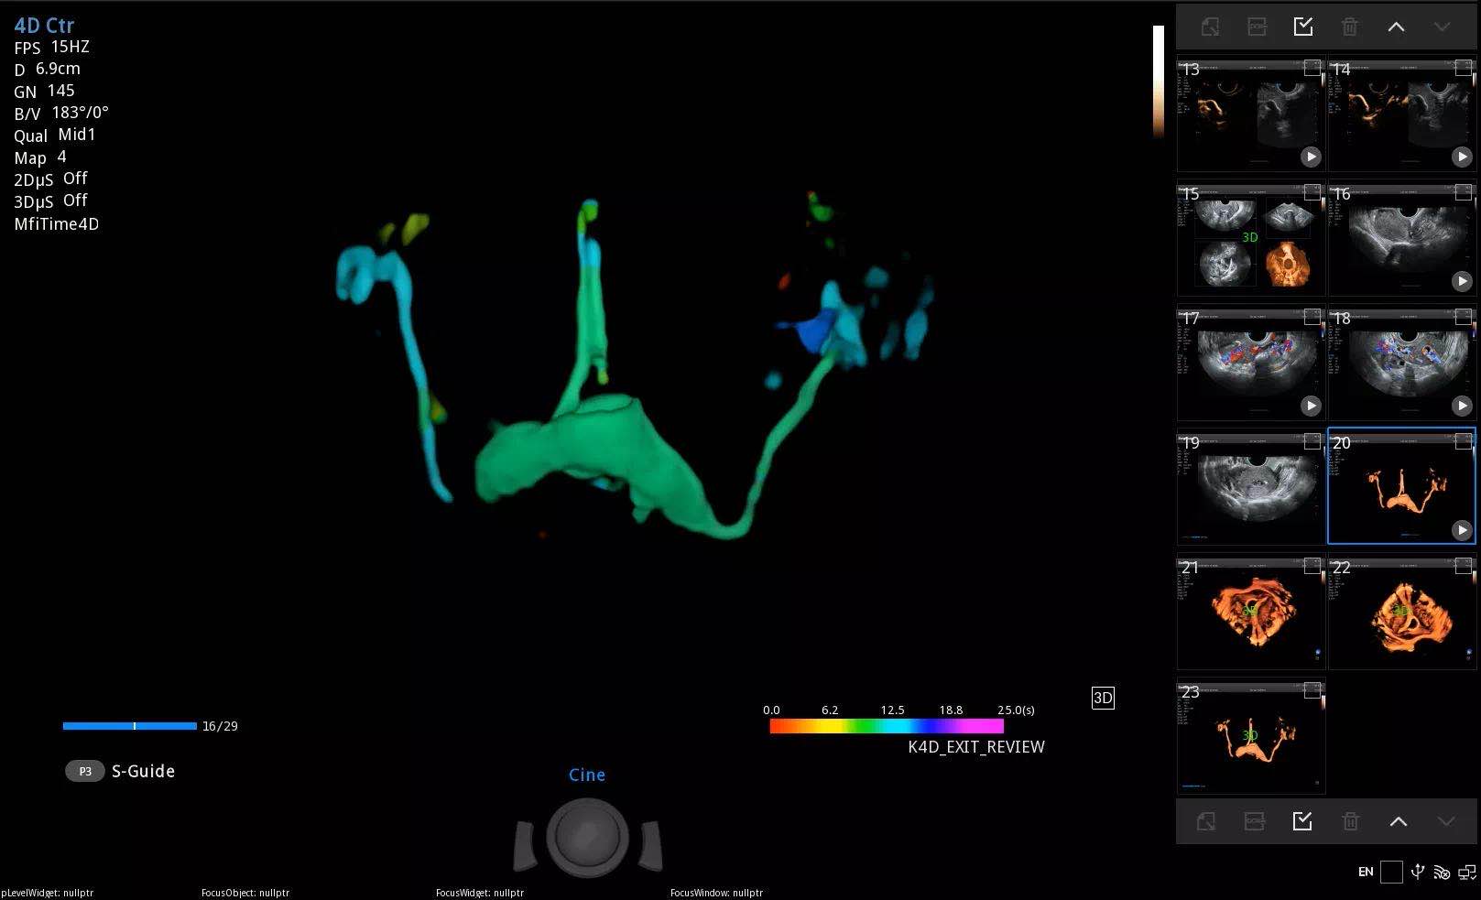The image size is (1481, 900).
Task: Click the USB device icon in status bar
Action: [x=1417, y=872]
